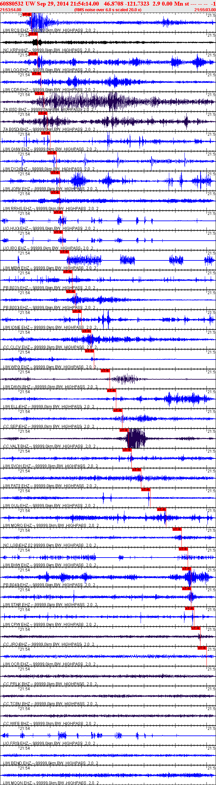Select the red pick marker on CC.VALT trace
Viewport: 216px width, 785px height.
point(124,430)
